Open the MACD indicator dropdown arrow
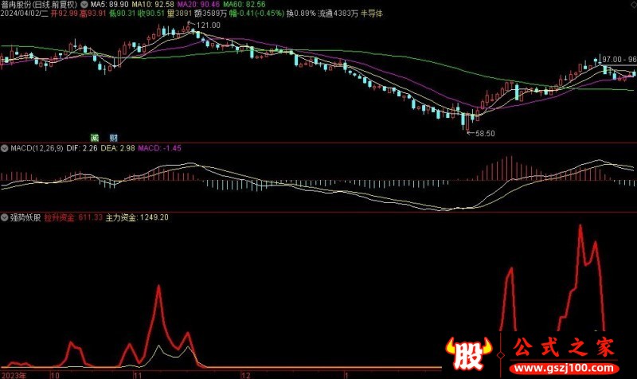The height and width of the screenshot is (379, 637). click(x=5, y=149)
